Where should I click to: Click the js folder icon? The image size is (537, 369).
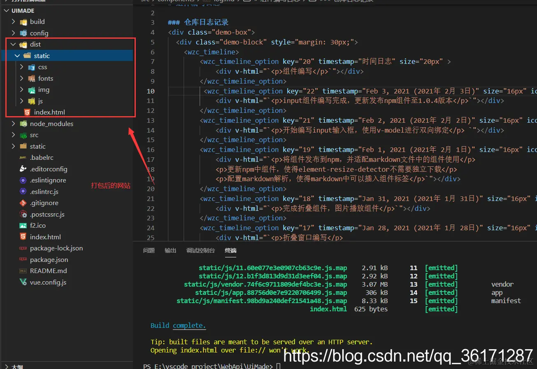click(x=32, y=101)
